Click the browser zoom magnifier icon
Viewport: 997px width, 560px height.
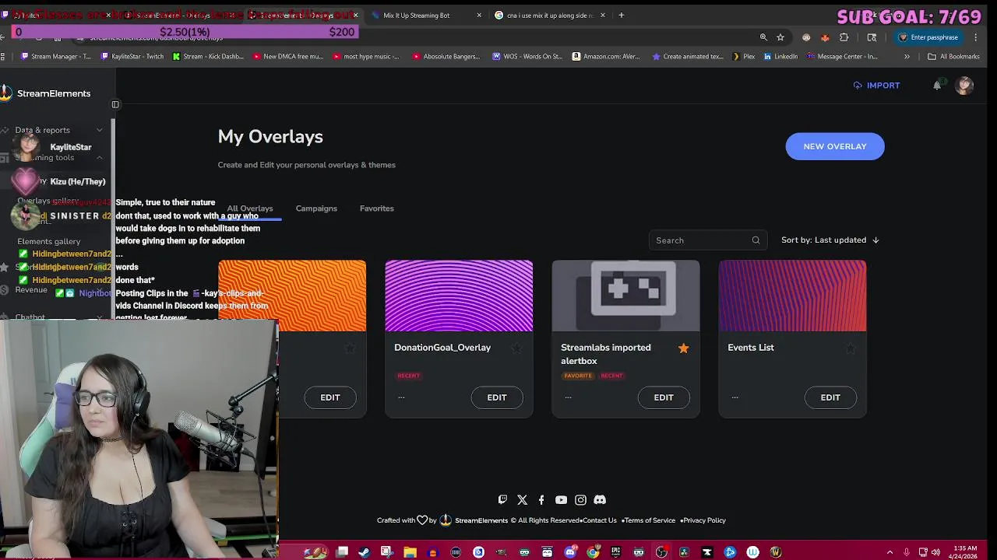point(763,37)
